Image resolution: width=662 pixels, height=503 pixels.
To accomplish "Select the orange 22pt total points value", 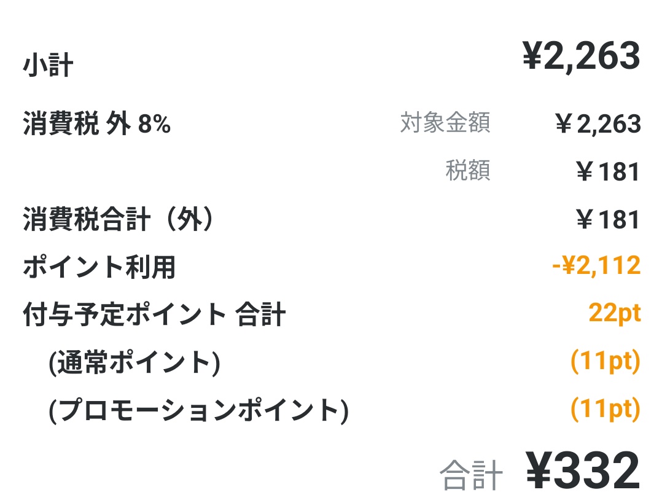I will (614, 314).
